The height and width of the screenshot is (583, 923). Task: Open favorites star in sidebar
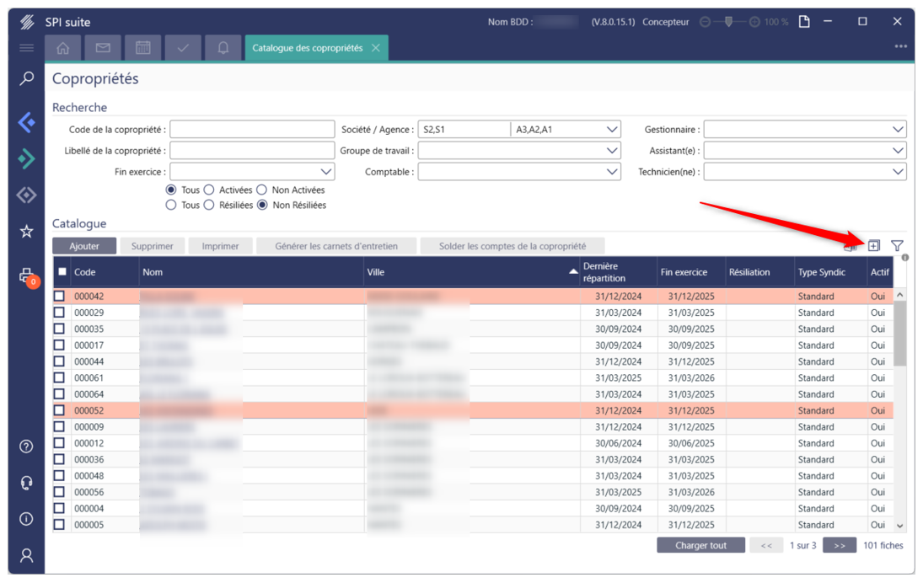(26, 231)
